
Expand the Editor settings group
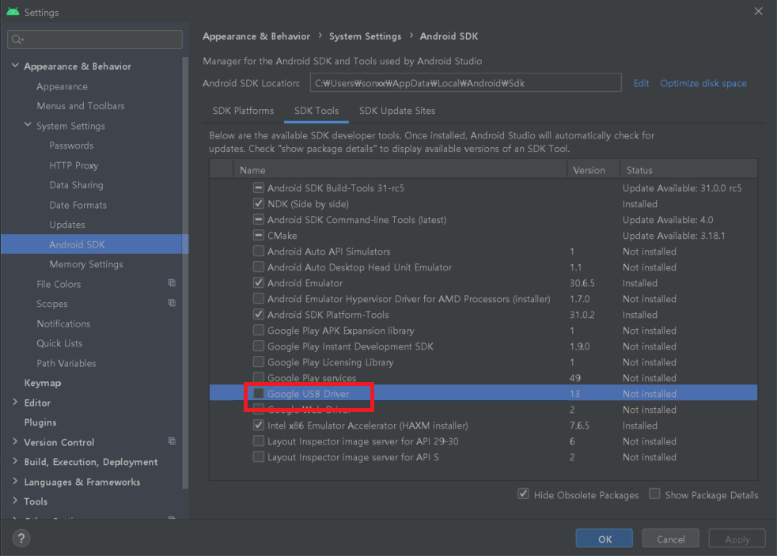15,402
